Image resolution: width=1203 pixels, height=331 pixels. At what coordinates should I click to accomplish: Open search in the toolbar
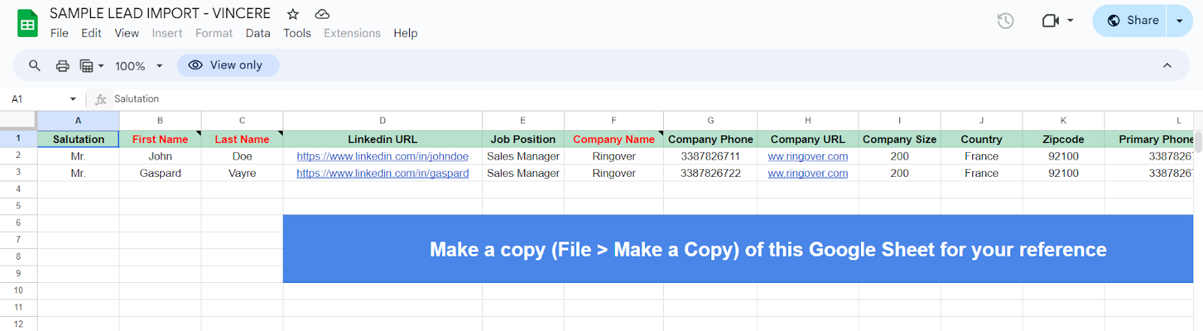35,65
